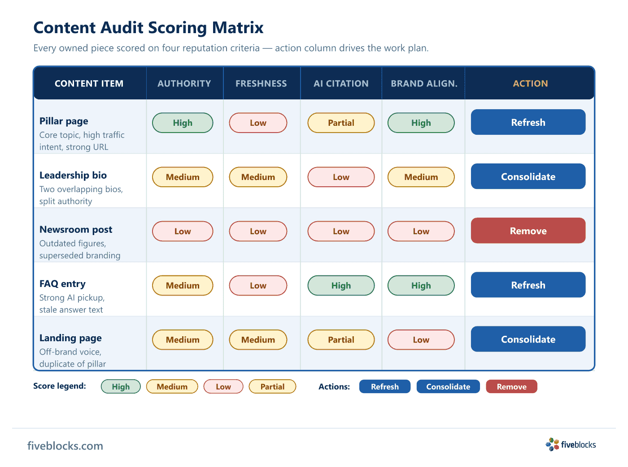Click the Consolidate pill in Actions legend
This screenshot has width=628, height=467.
448,386
